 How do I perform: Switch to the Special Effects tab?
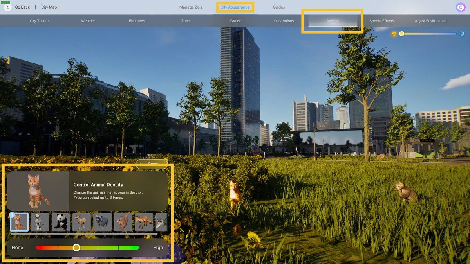[381, 21]
